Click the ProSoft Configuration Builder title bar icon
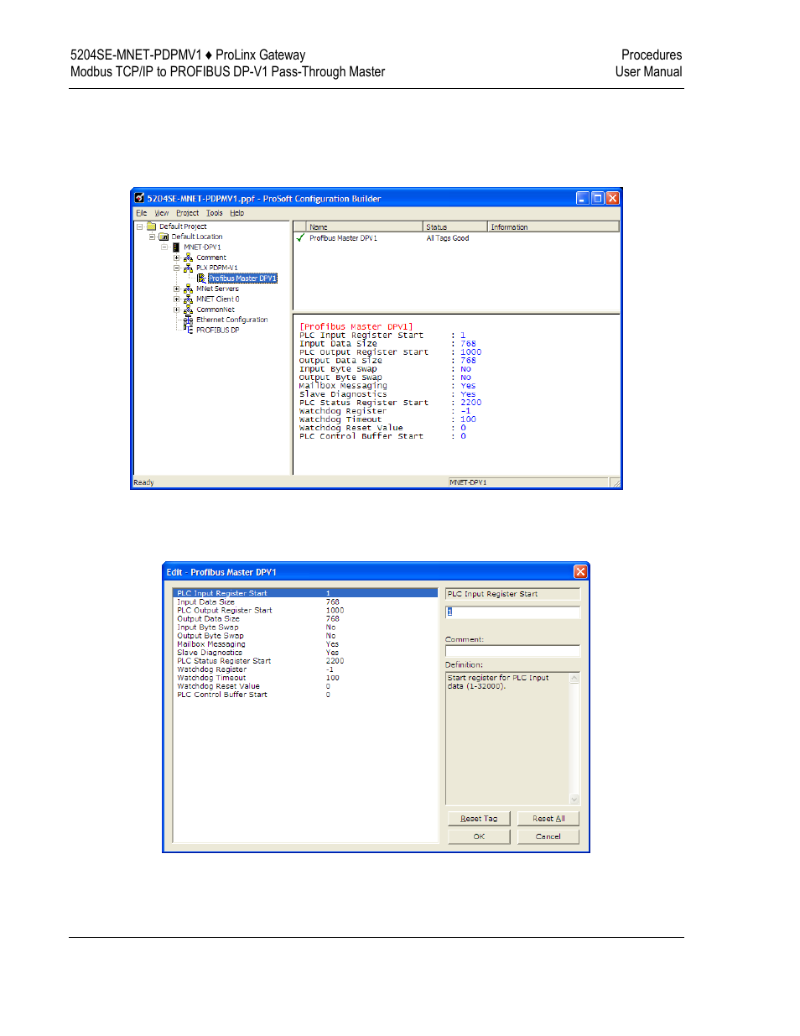Image resolution: width=800 pixels, height=1036 pixels. 140,199
